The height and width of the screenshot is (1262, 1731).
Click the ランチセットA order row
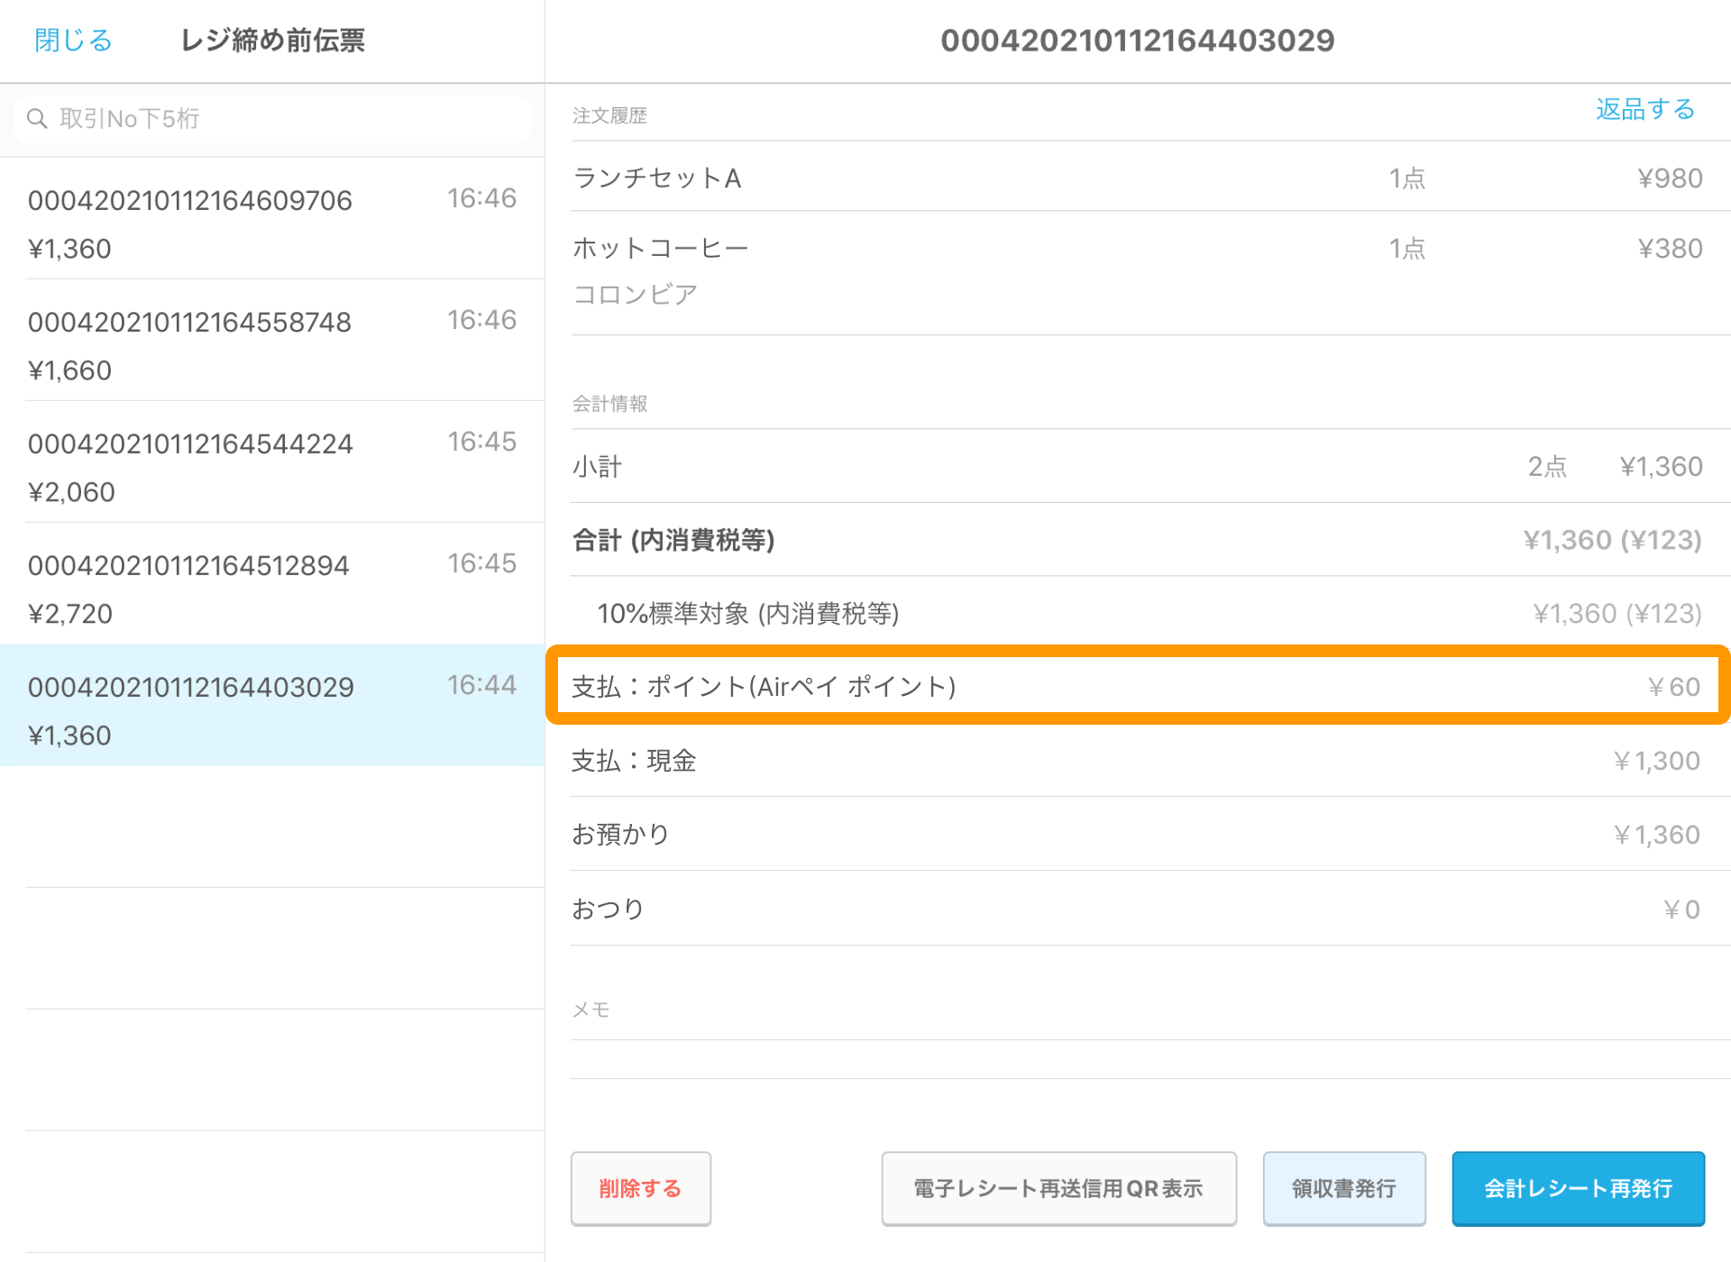[1149, 178]
